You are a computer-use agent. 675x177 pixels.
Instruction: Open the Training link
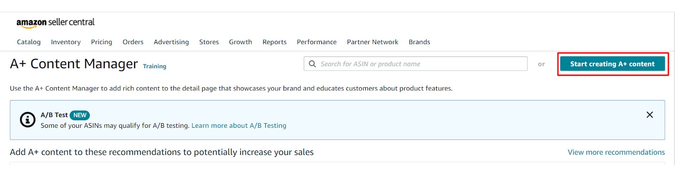(x=154, y=66)
